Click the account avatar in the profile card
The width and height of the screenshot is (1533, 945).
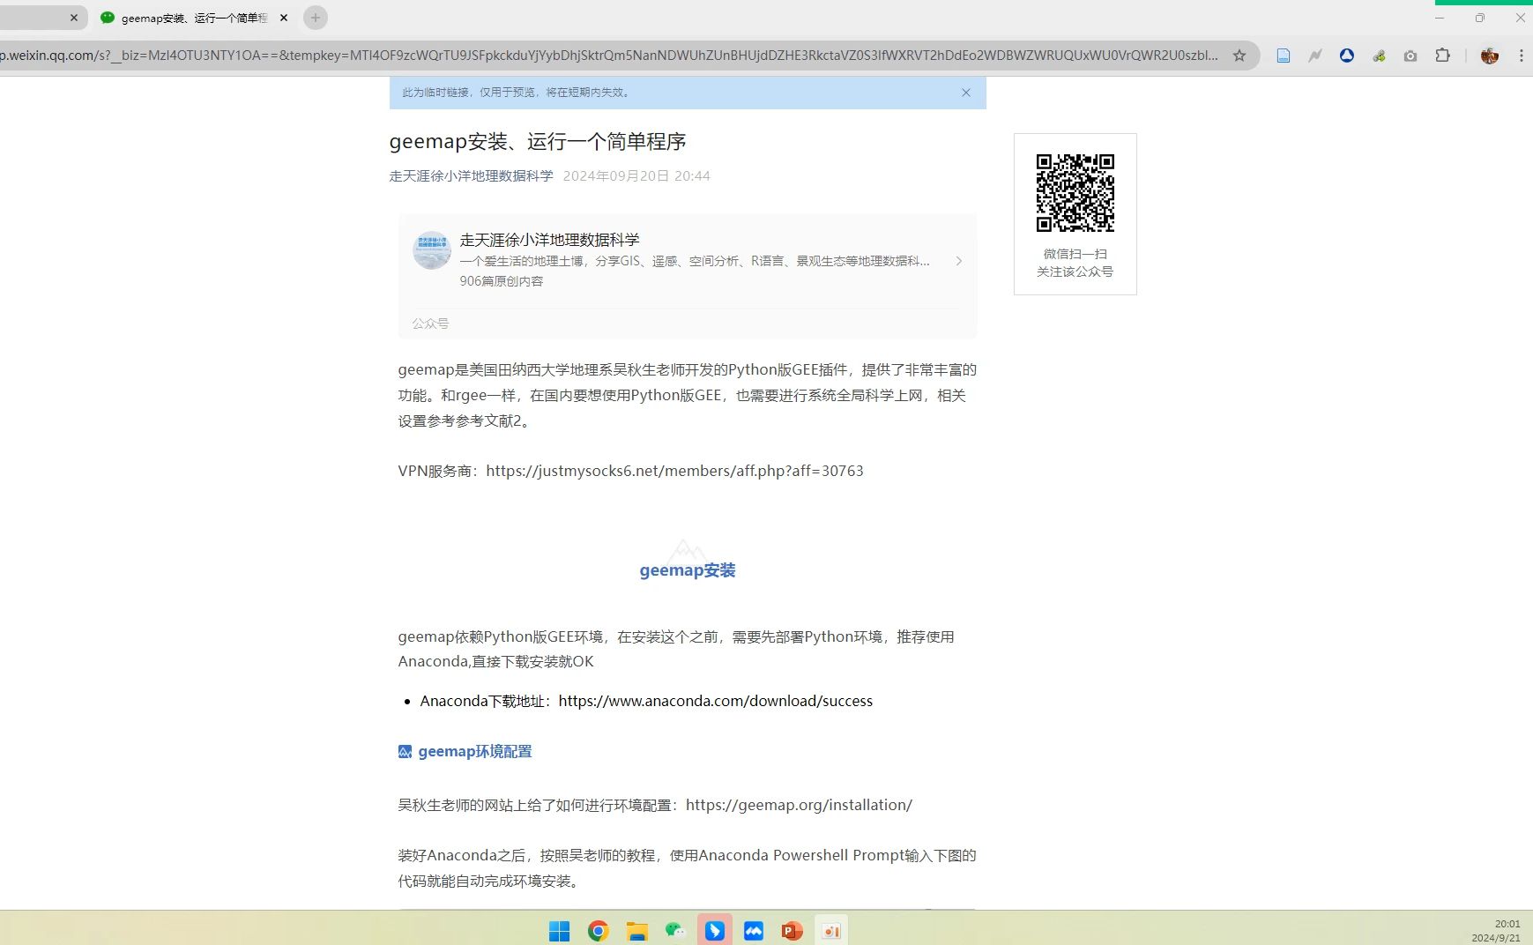[432, 250]
